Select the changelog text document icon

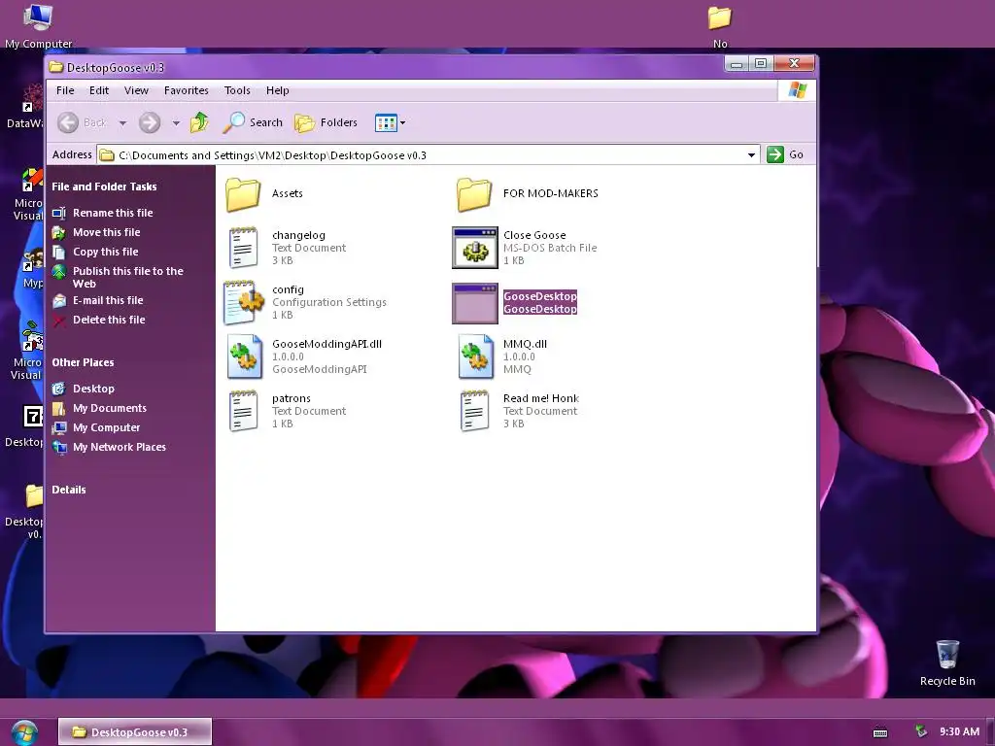tap(244, 248)
